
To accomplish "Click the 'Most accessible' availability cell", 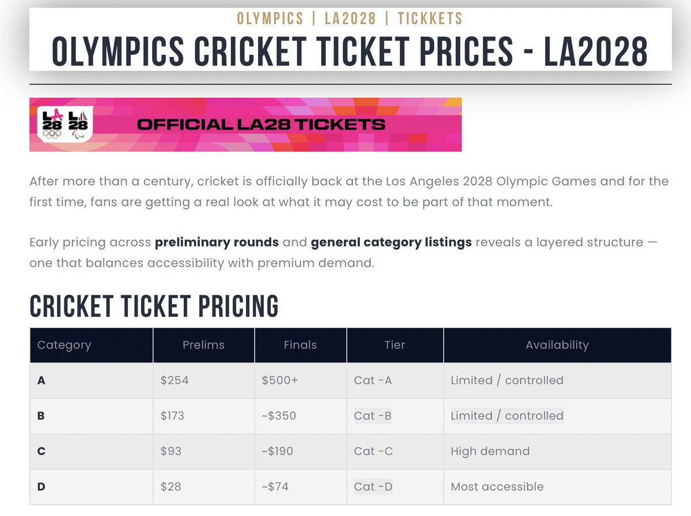I will click(x=497, y=487).
